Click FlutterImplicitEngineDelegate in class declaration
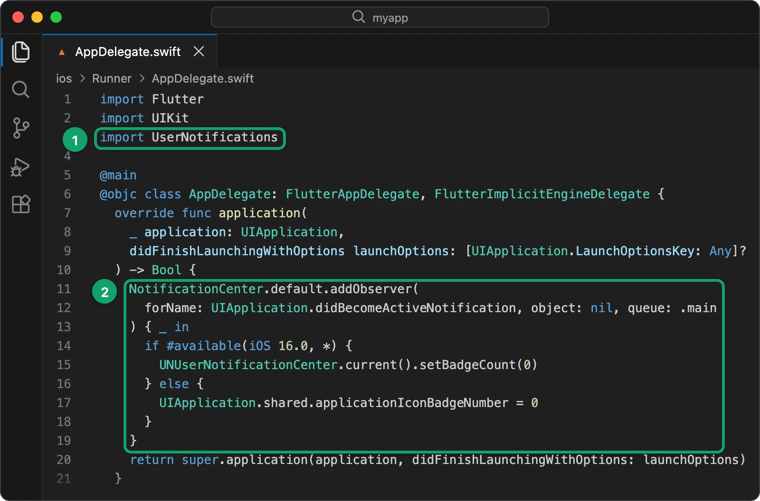 tap(542, 194)
